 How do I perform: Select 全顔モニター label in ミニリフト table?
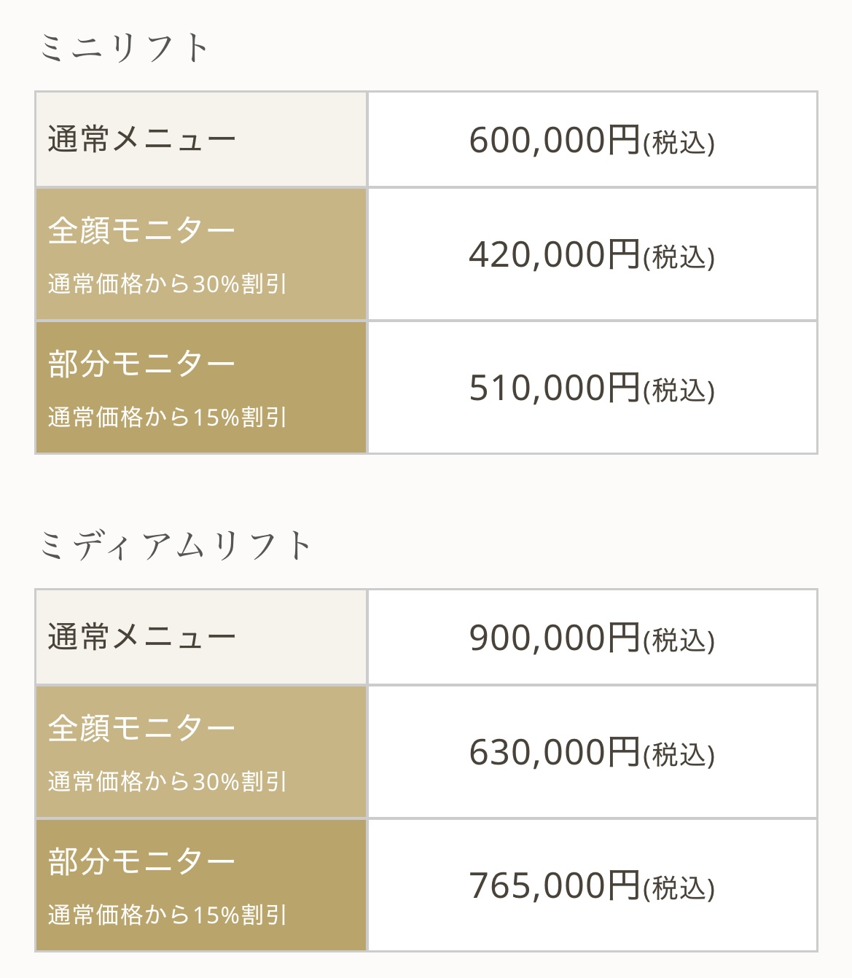(142, 230)
